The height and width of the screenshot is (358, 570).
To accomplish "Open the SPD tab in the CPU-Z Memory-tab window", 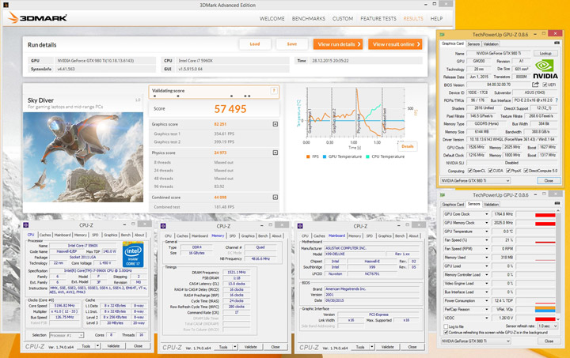I will 233,236.
